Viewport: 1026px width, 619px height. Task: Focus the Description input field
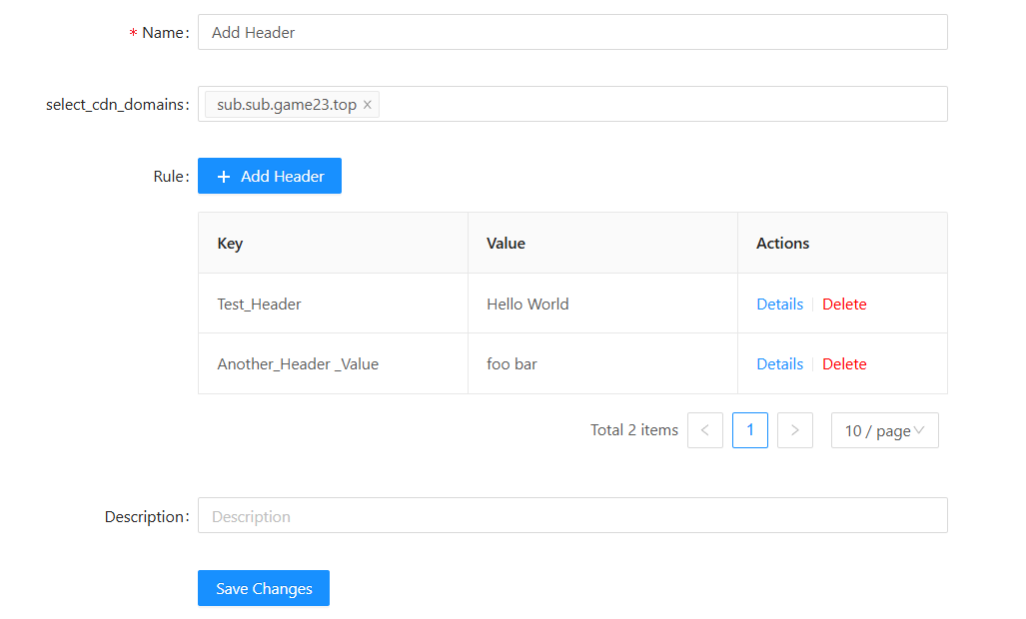(x=572, y=516)
